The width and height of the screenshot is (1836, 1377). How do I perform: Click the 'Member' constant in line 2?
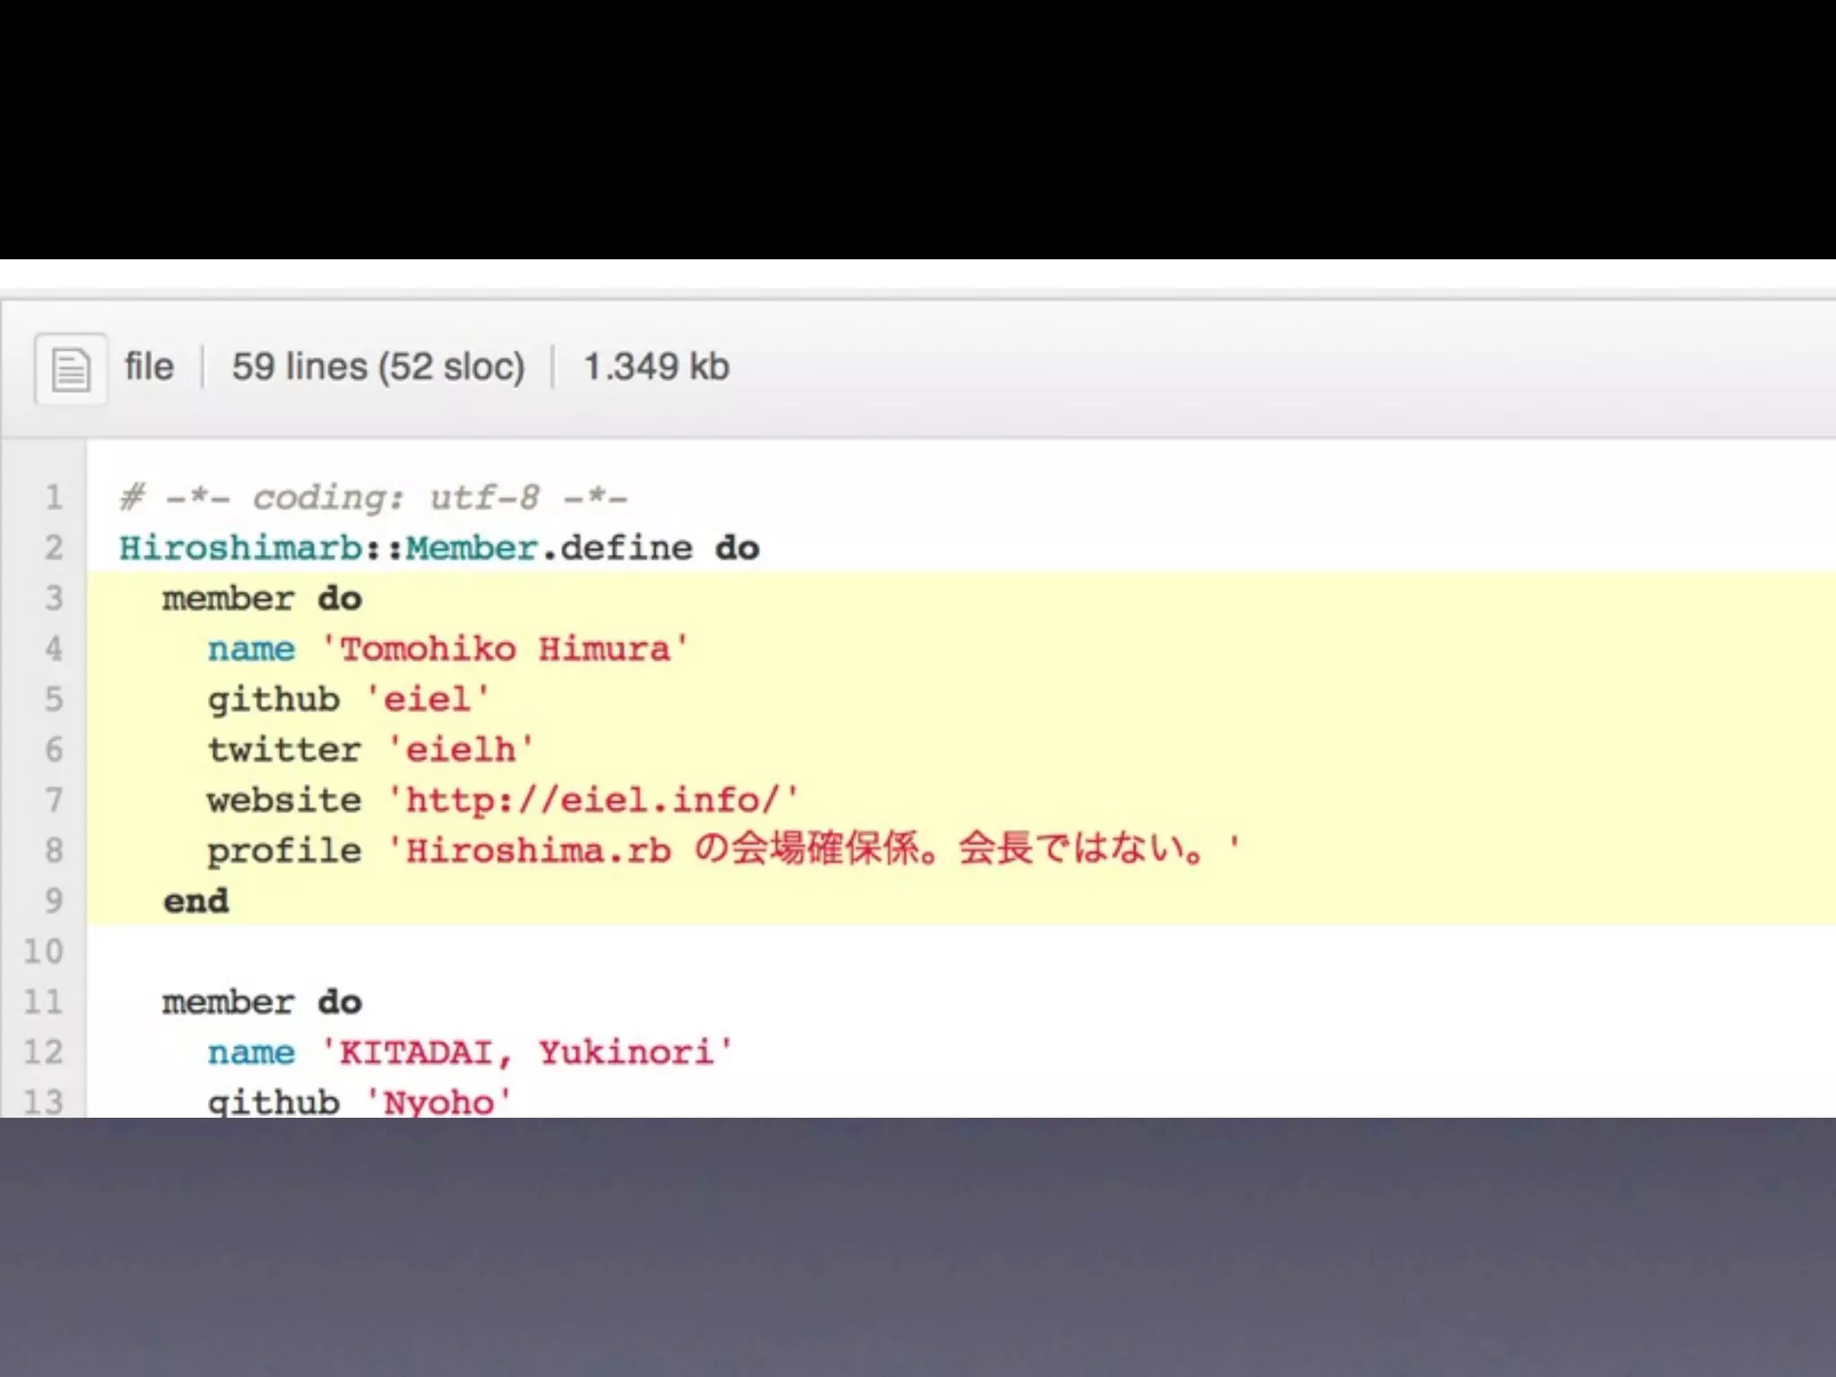click(x=471, y=548)
